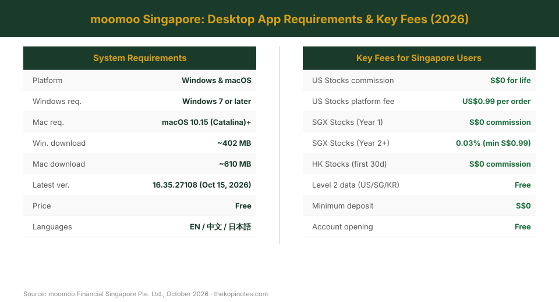Click the 'Minimum deposit' label
Viewport: 559px width, 302px height.
click(342, 206)
